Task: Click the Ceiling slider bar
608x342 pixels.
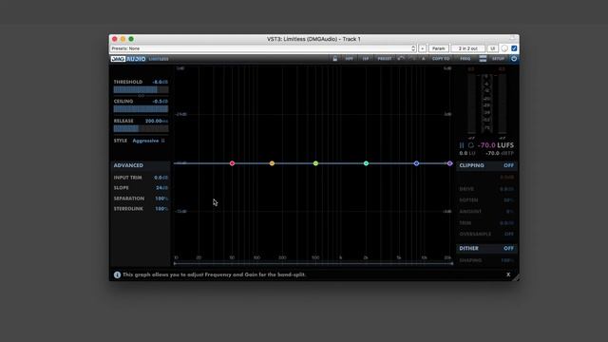Action: click(141, 109)
